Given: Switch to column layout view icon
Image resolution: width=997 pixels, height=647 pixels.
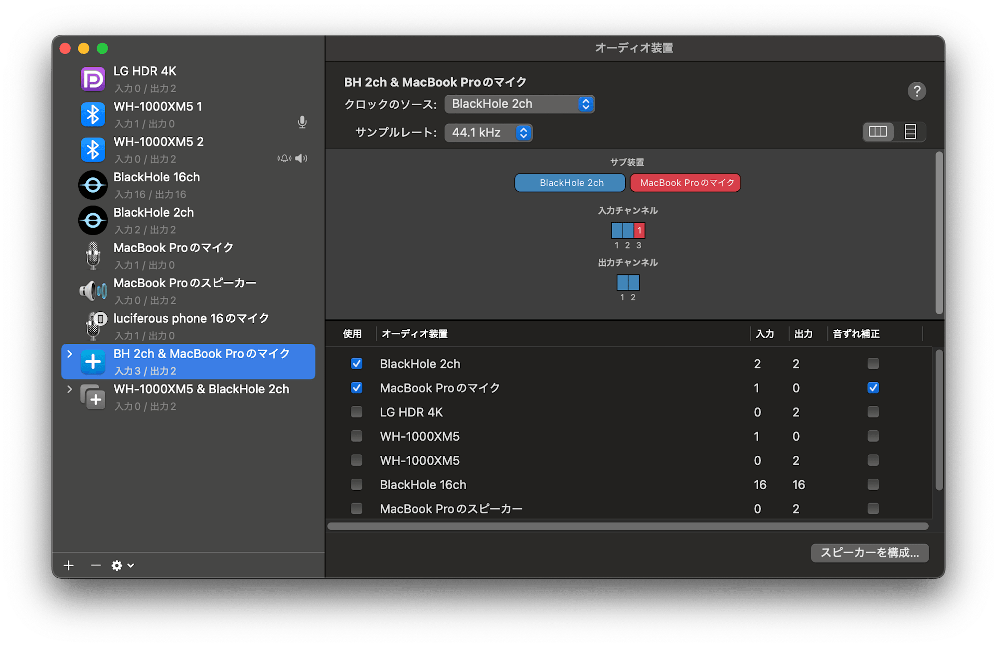Looking at the screenshot, I should [878, 132].
